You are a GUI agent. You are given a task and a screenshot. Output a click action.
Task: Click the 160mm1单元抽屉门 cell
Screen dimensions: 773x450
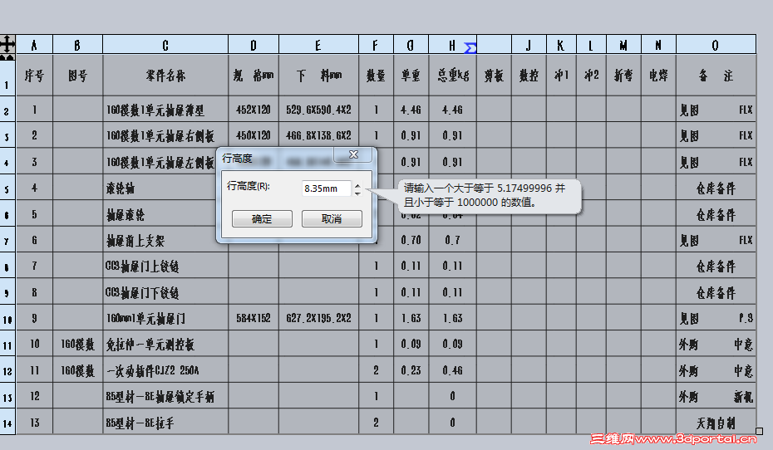click(165, 318)
